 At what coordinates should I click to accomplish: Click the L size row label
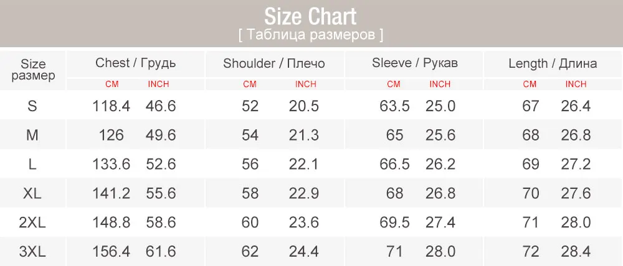pyautogui.click(x=32, y=164)
